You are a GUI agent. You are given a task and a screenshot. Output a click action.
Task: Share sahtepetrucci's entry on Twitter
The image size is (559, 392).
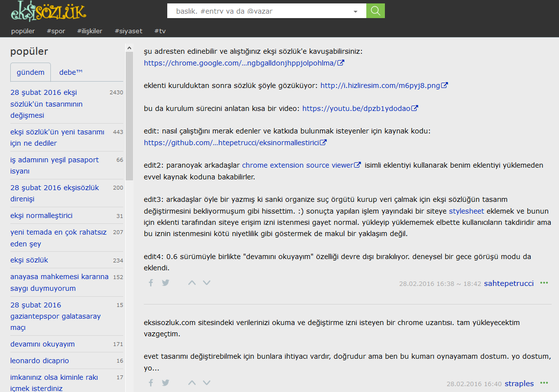(166, 283)
